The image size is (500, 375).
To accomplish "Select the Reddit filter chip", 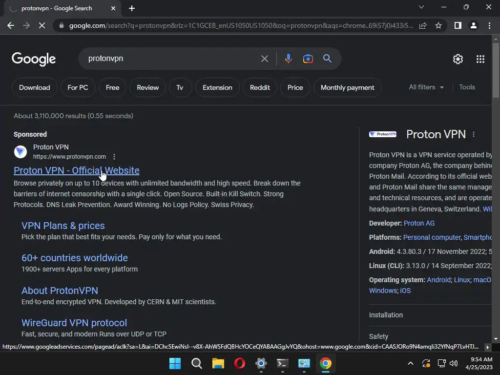I will [x=260, y=87].
